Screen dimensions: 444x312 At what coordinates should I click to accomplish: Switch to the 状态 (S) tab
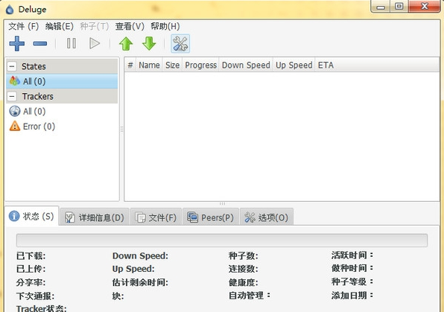(x=32, y=216)
